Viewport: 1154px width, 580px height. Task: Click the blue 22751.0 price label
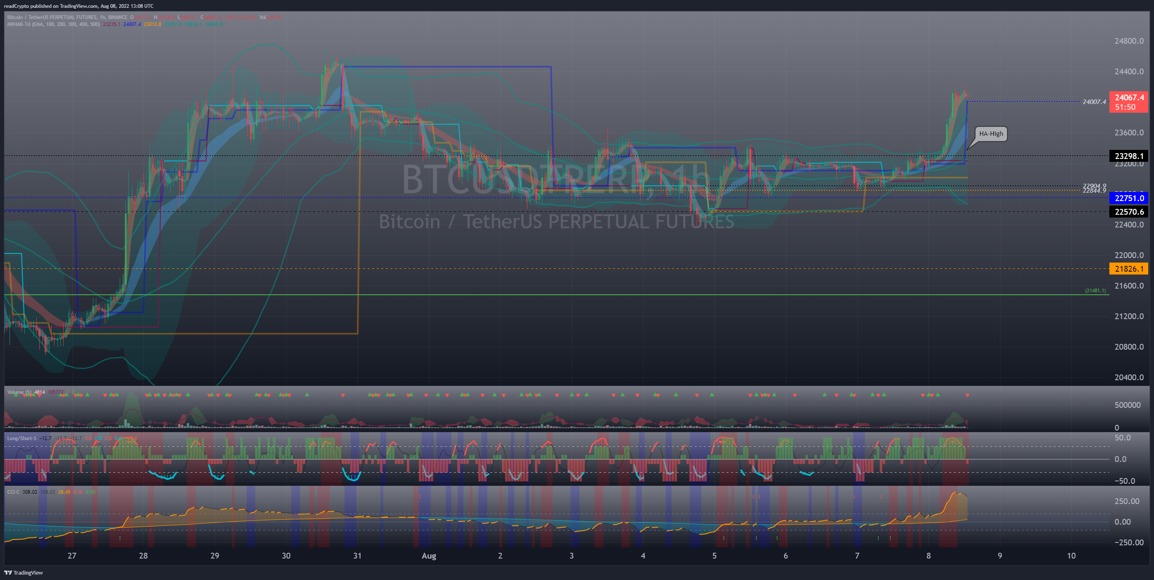point(1128,198)
